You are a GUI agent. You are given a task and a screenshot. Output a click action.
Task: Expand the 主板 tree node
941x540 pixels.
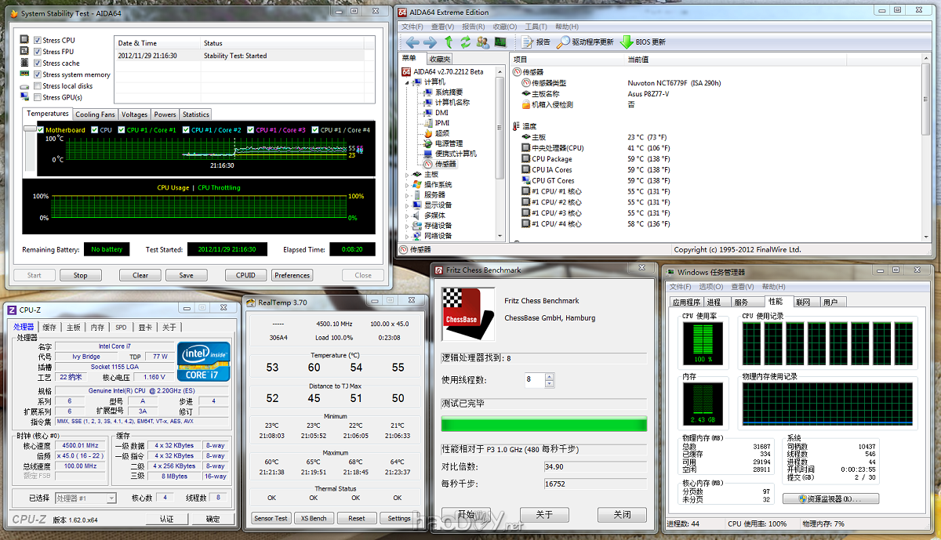coord(407,175)
